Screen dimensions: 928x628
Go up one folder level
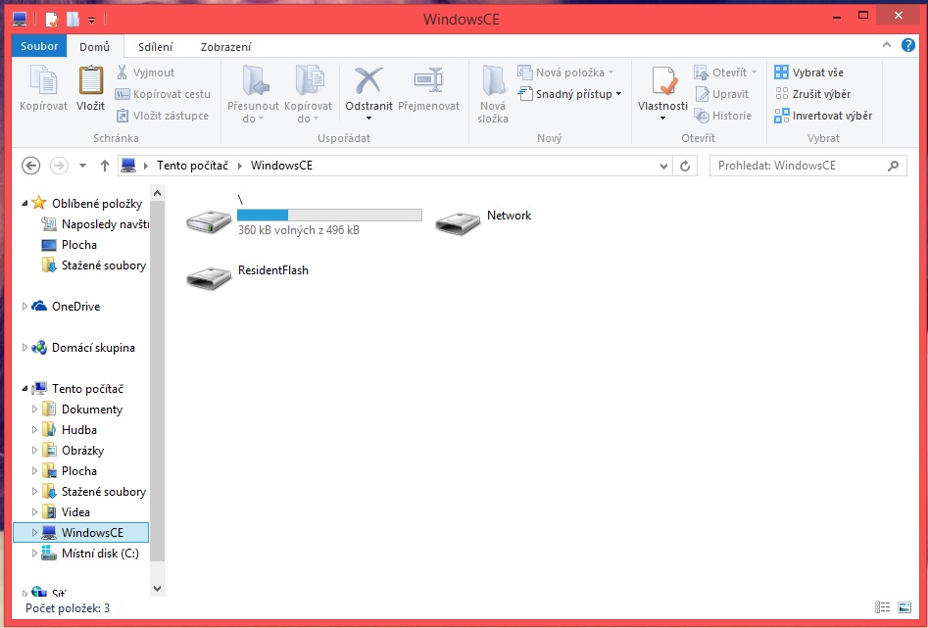[105, 166]
